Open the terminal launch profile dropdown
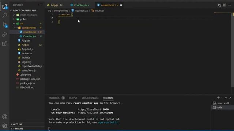234x131 pixels. click(x=222, y=98)
